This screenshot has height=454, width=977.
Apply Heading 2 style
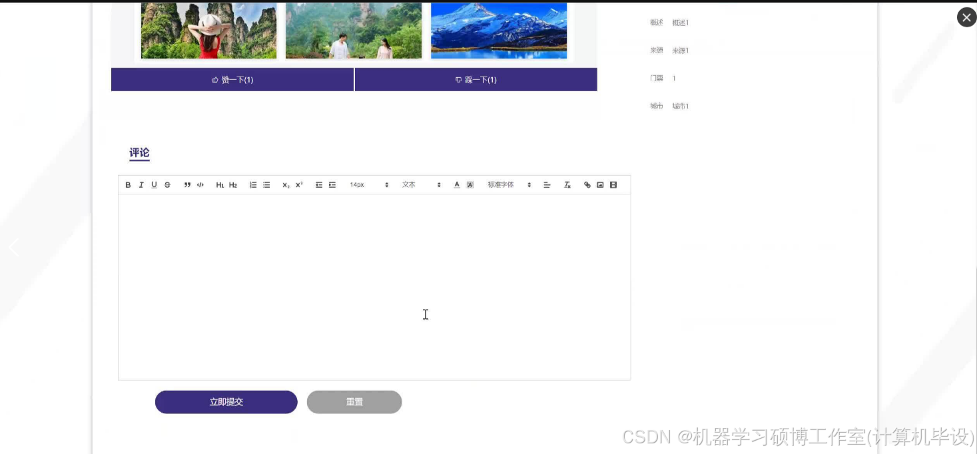[x=233, y=185]
